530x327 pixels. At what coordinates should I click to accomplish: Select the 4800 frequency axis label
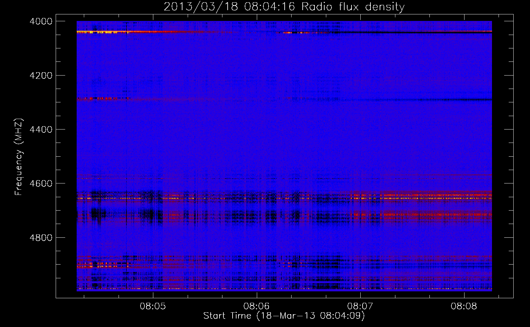point(41,238)
